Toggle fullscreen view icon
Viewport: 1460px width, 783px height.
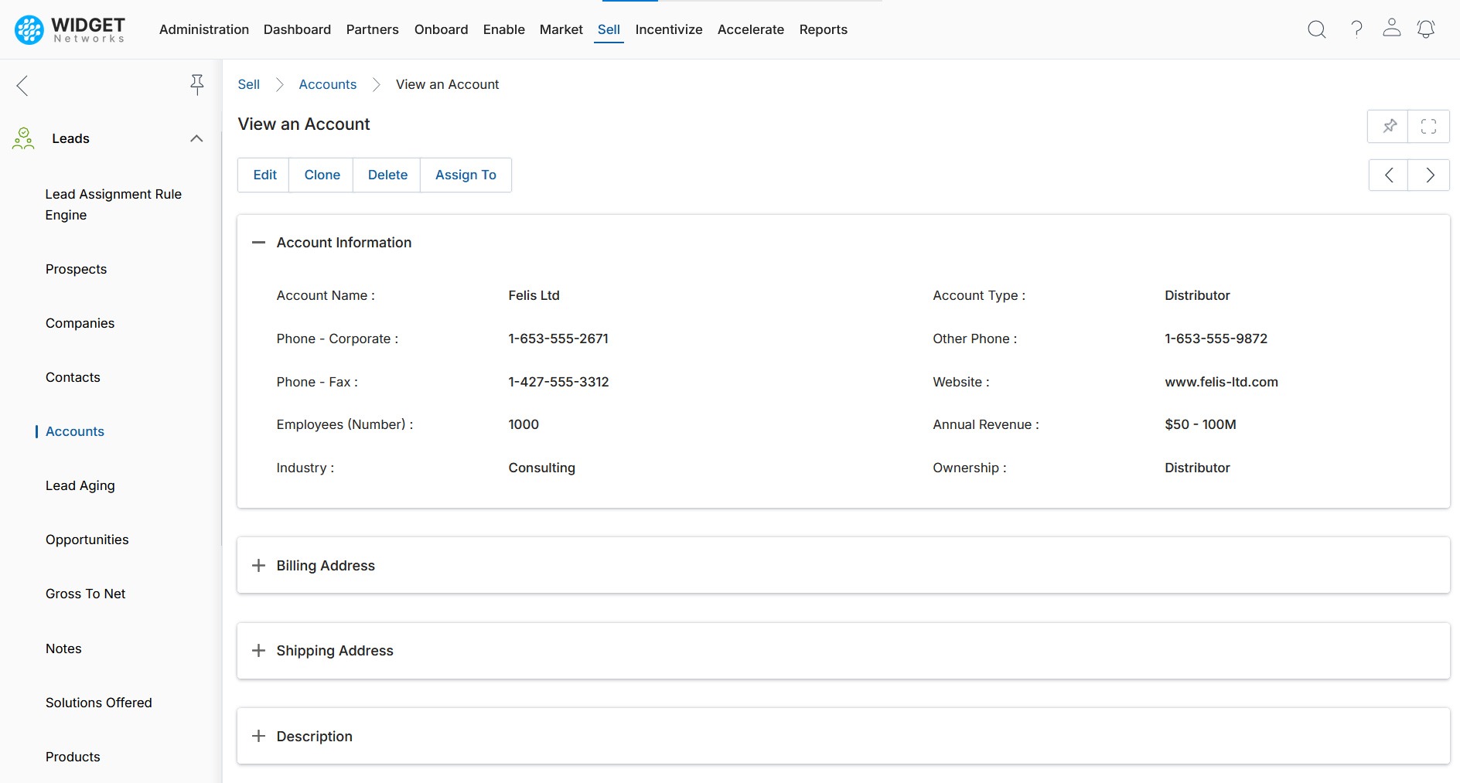tap(1428, 126)
